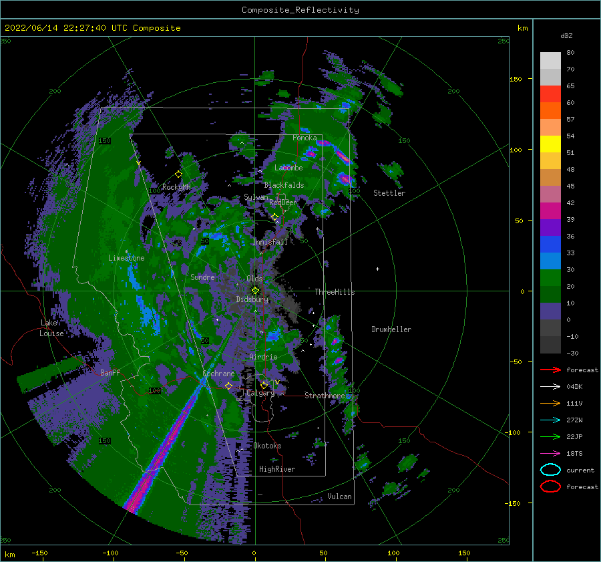
Task: Click the red forecast ellipse icon
Action: pyautogui.click(x=550, y=486)
